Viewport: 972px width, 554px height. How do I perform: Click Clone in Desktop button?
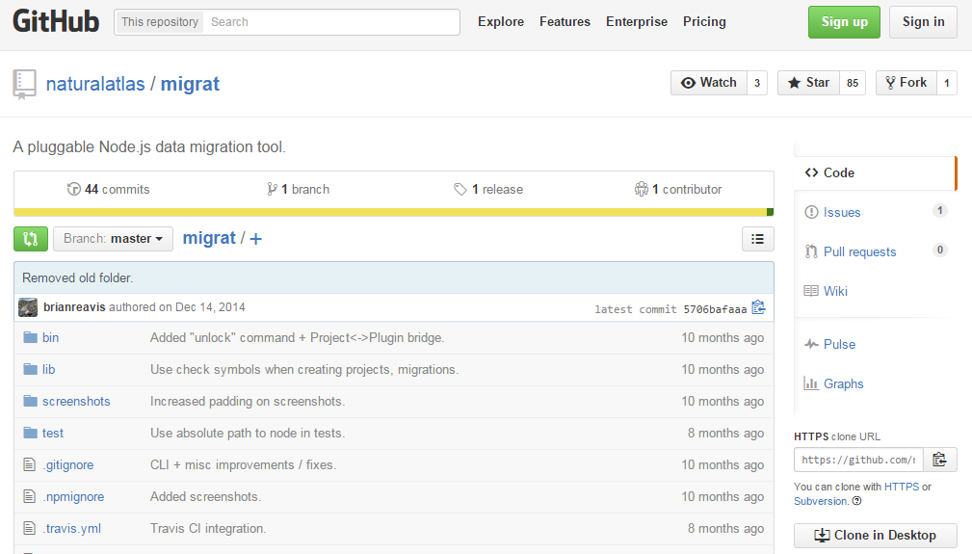click(x=876, y=535)
